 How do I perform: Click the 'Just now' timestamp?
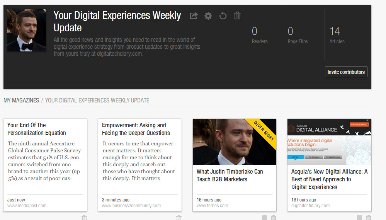pos(16,200)
